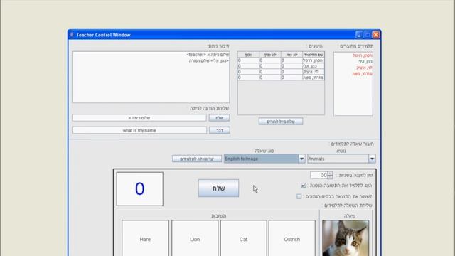Screen dimensions: 455x256
Task: Decrease the answer time spinner below 30
Action: tap(330, 177)
